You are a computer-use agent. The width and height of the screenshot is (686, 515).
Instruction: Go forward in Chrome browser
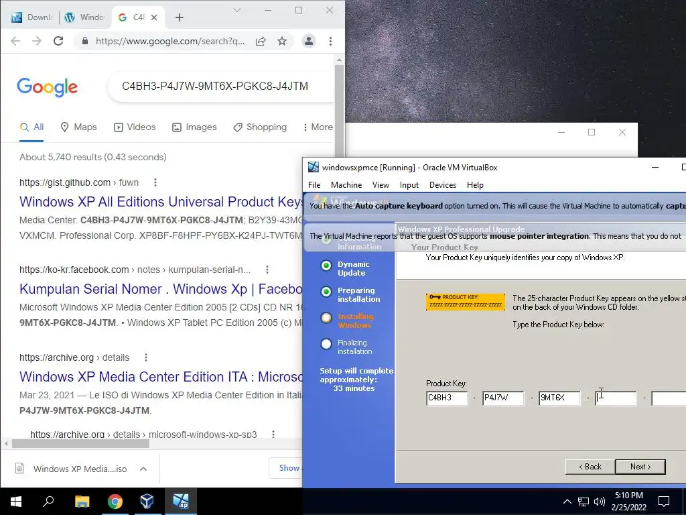click(37, 41)
